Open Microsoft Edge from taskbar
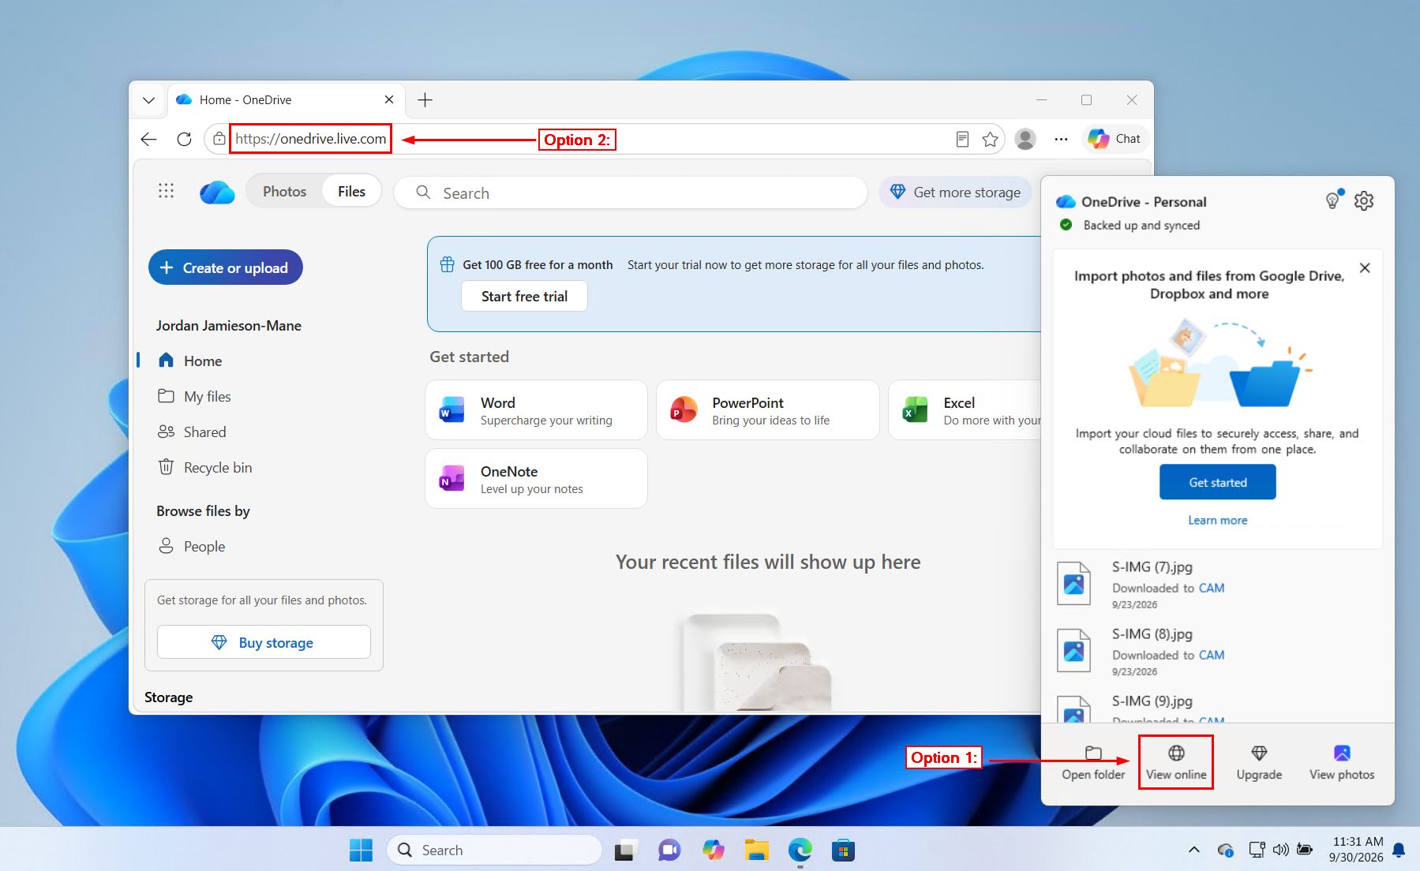The width and height of the screenshot is (1420, 871). click(800, 850)
